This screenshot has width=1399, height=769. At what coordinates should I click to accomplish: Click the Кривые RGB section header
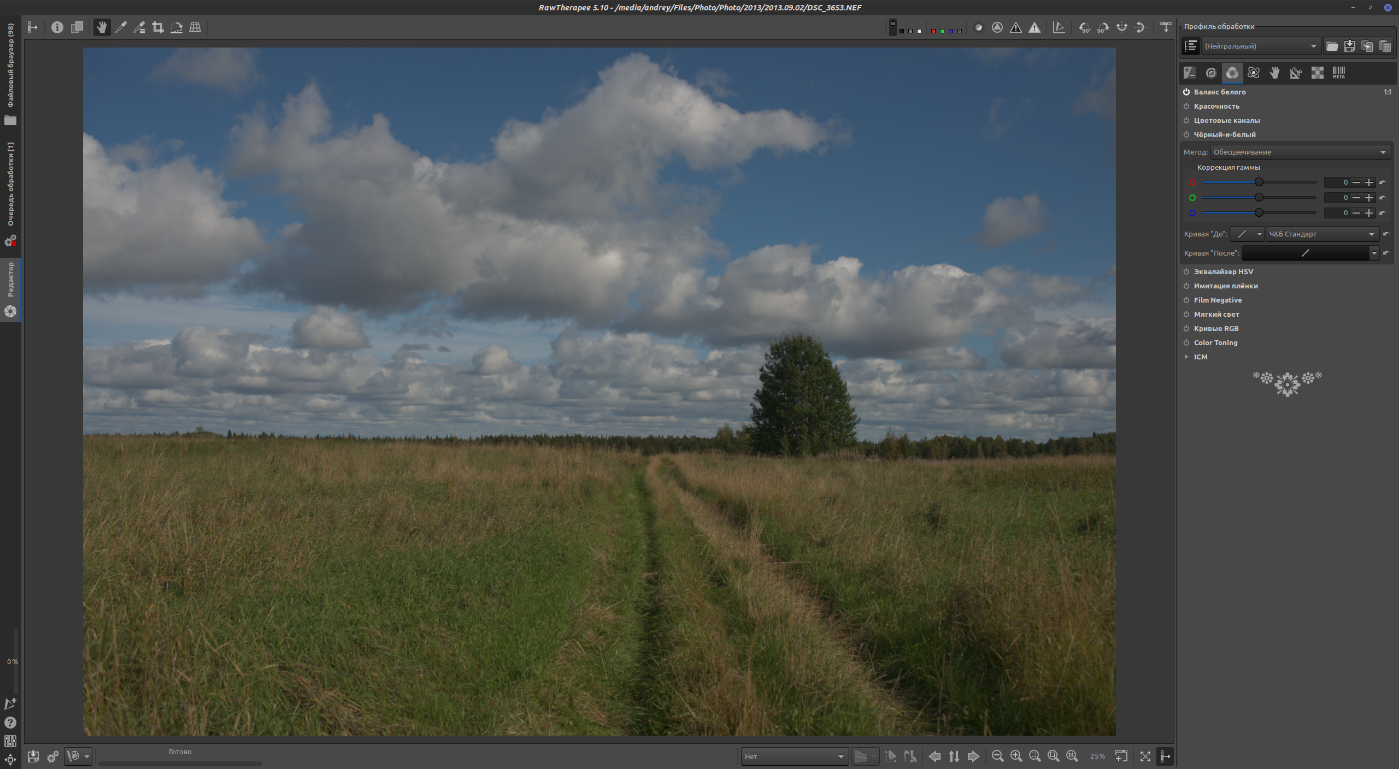pos(1216,328)
